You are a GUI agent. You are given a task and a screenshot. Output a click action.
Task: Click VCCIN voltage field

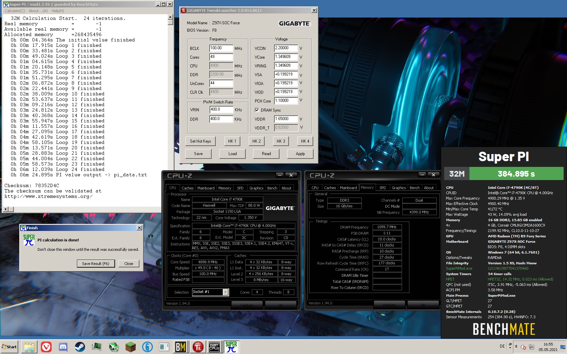tap(286, 48)
